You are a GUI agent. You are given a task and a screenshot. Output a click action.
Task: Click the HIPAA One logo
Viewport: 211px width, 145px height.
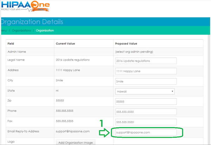(25, 6)
